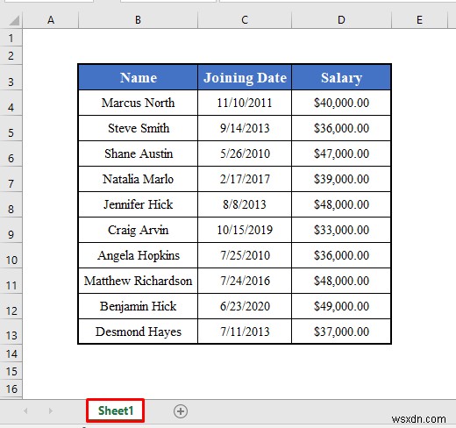
Task: Select row 8 header
Action: pos(11,205)
